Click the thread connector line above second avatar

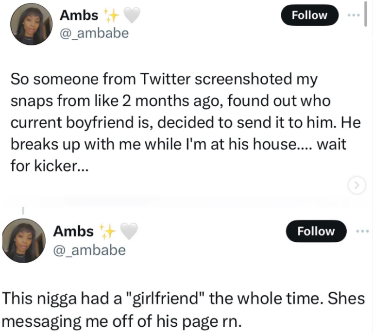coord(23,210)
